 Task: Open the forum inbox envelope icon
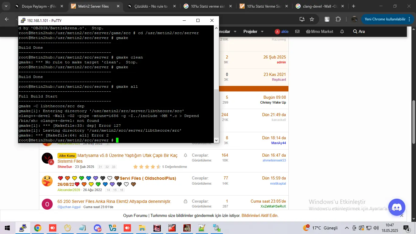click(297, 31)
